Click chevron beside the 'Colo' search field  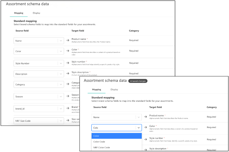(139, 128)
